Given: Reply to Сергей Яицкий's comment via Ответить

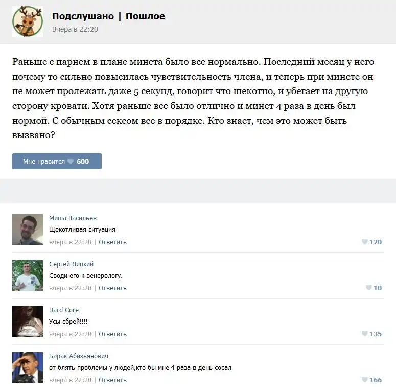Looking at the screenshot, I should coord(112,288).
